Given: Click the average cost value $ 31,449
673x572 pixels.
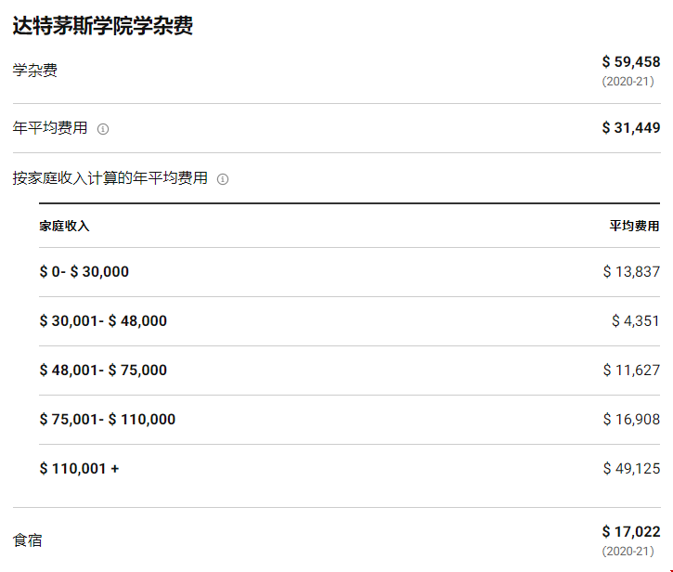Looking at the screenshot, I should (x=631, y=127).
